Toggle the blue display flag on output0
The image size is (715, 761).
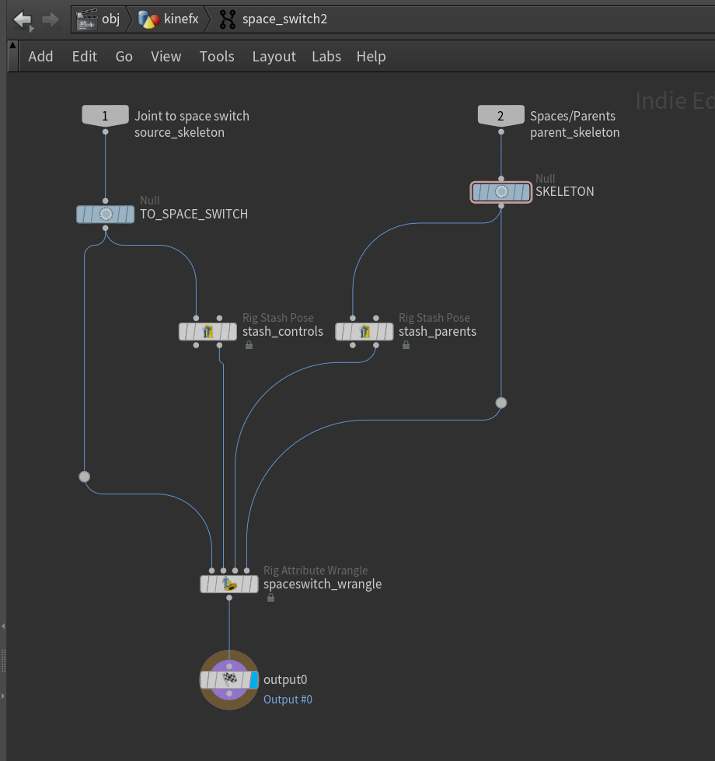tap(254, 679)
